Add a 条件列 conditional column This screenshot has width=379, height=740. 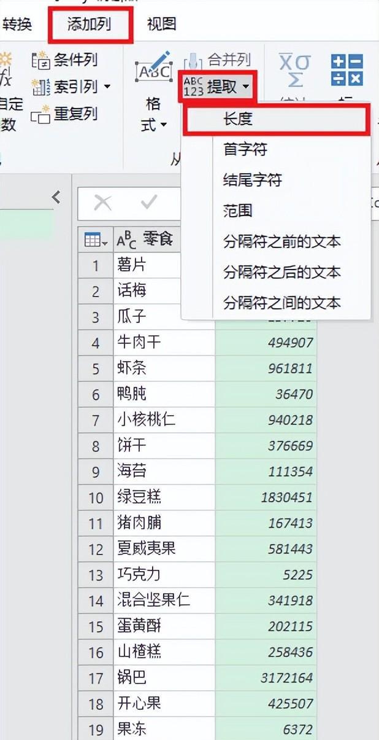point(64,60)
